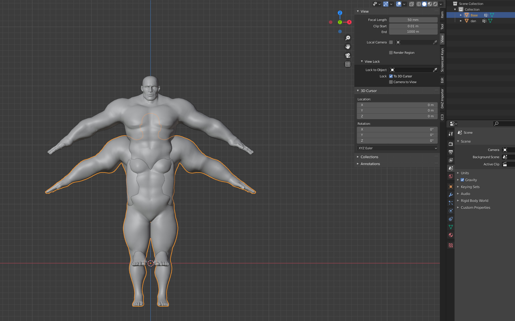The image size is (515, 321).
Task: Click the Lock to Object field
Action: click(413, 70)
